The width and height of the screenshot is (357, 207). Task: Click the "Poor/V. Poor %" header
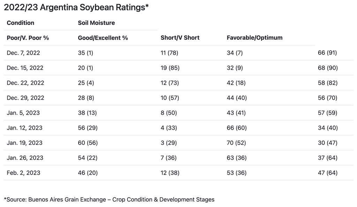click(x=28, y=38)
